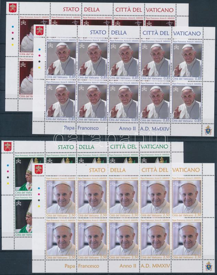This screenshot has height=275, width=217.
Task: Click "Papa" at the orange sheet's bottom margin
Action: [x=70, y=266]
